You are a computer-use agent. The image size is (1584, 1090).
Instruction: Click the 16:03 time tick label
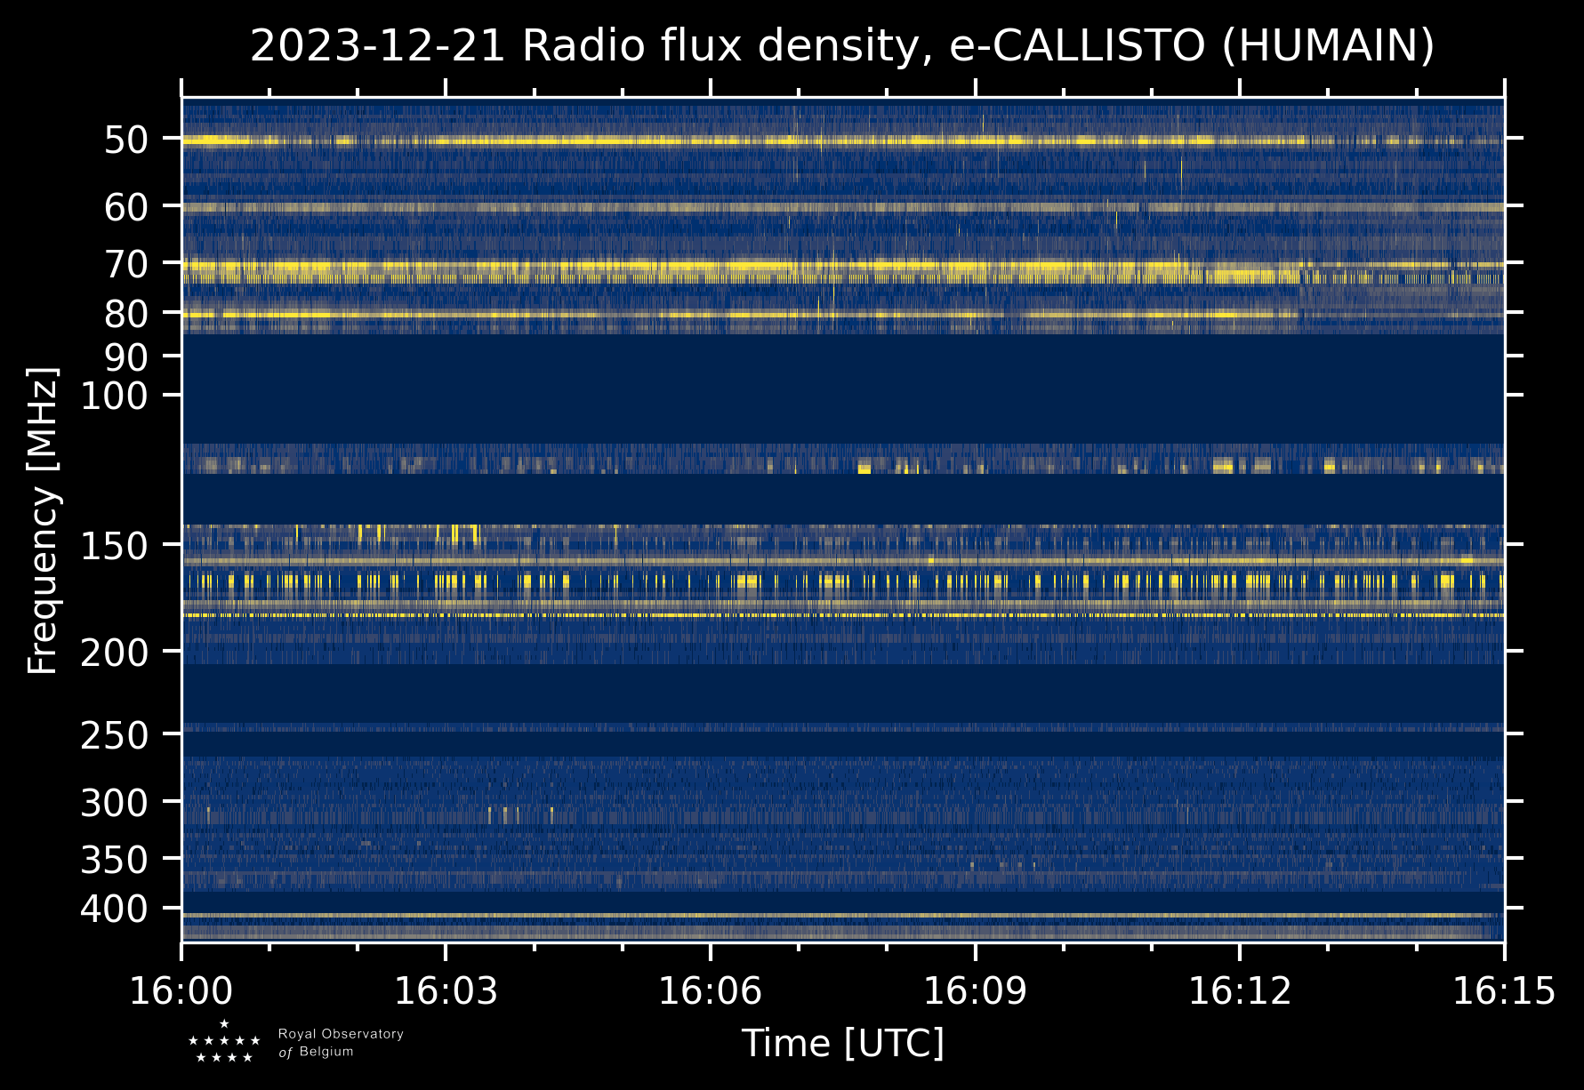(446, 990)
